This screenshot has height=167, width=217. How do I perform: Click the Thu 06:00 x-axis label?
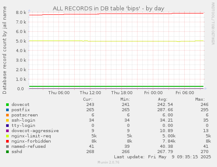point(59,93)
